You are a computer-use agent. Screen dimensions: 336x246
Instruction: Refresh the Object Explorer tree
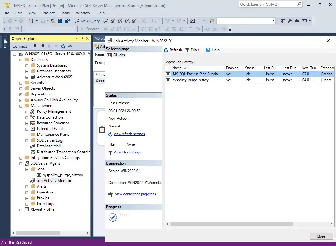(x=63, y=46)
